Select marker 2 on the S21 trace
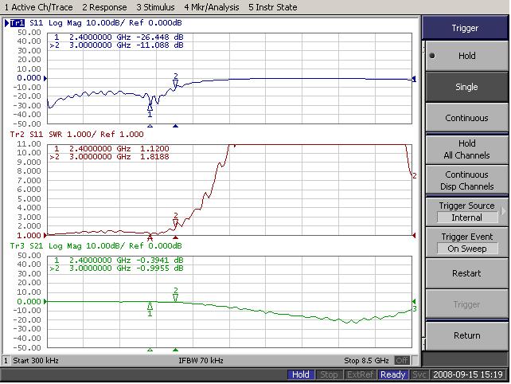This screenshot has height=384, width=511. click(175, 296)
